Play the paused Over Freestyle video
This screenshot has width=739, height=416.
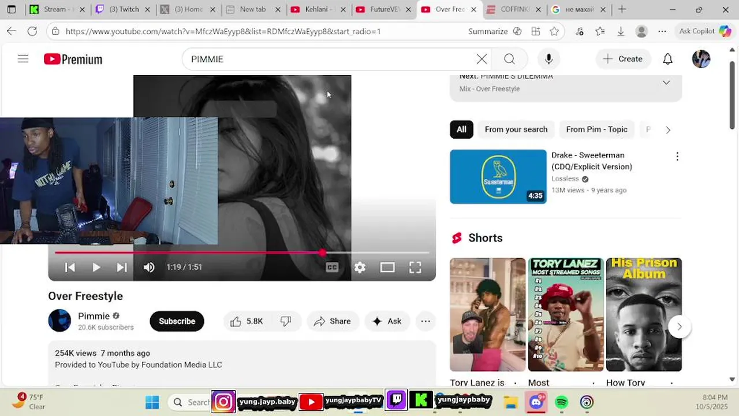96,267
